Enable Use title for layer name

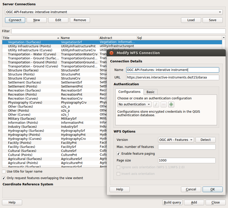pos(4,172)
